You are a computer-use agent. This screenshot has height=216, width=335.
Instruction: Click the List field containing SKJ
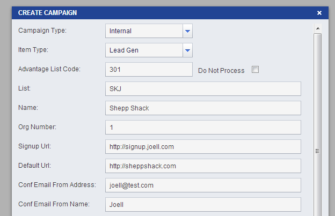coord(203,88)
